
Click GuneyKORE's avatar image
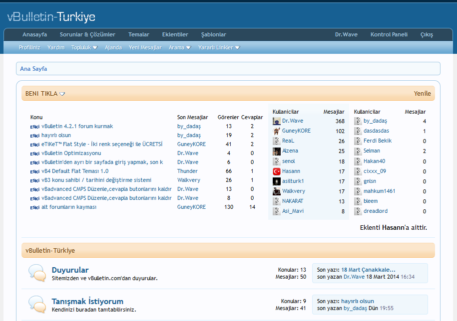coord(276,131)
